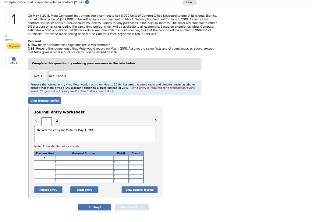Screen dimensions: 312x222
Task: Click the sixth row Credit field
Action: tap(136, 181)
